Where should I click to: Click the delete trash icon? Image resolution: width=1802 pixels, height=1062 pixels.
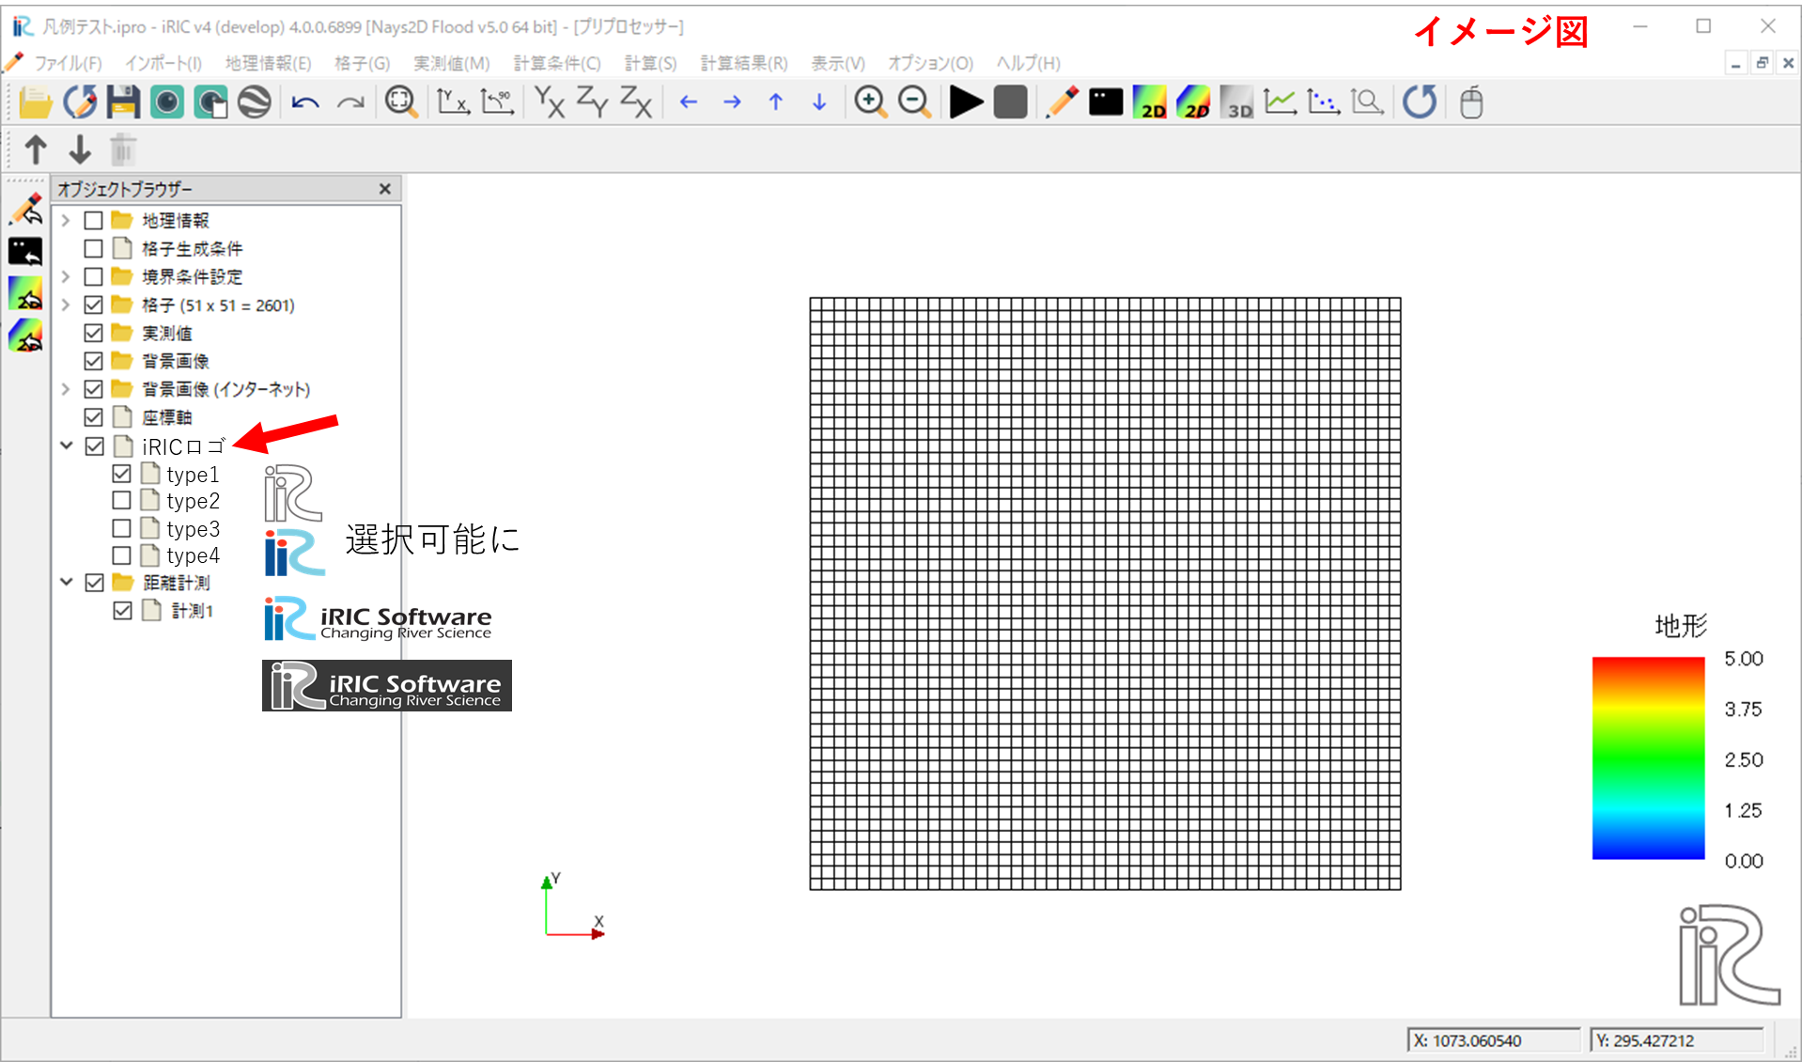pyautogui.click(x=122, y=148)
